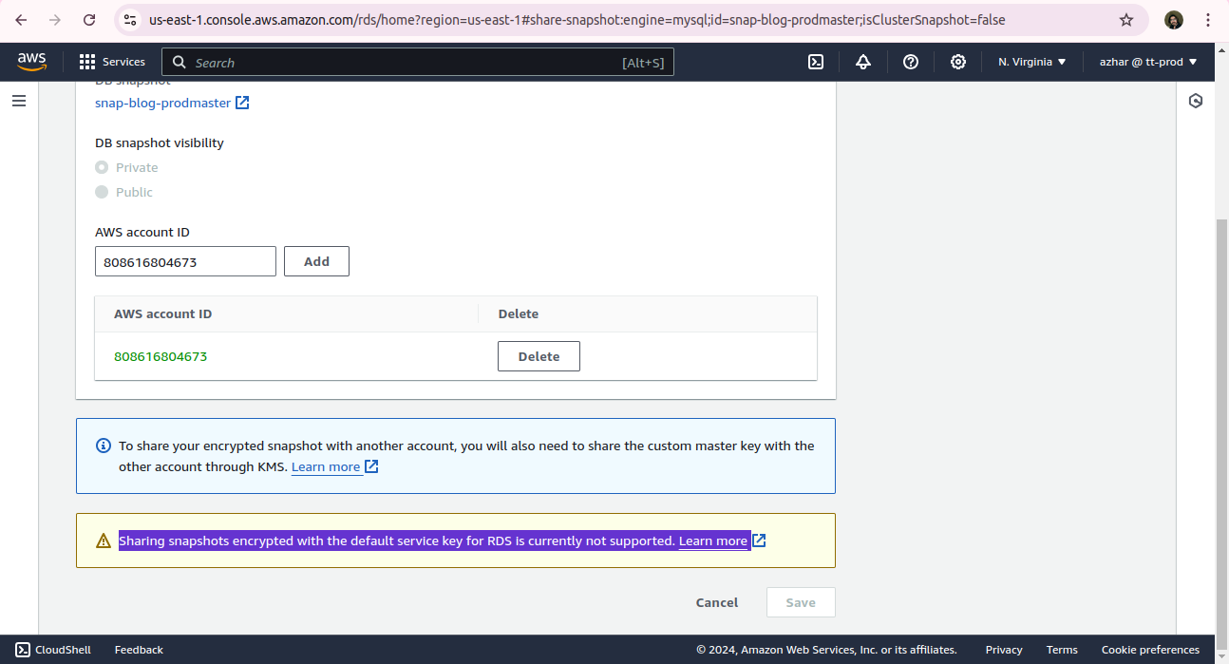Open the right-side info panel icon
The height and width of the screenshot is (664, 1229).
pos(1196,101)
